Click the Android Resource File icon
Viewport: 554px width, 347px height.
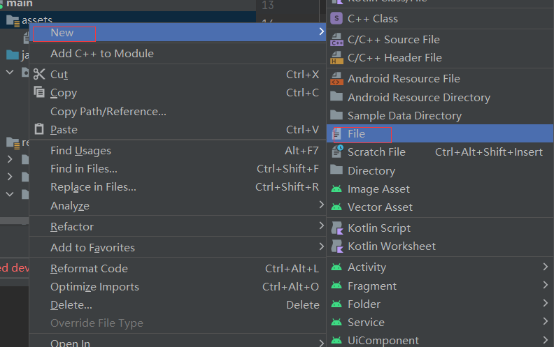click(x=336, y=78)
